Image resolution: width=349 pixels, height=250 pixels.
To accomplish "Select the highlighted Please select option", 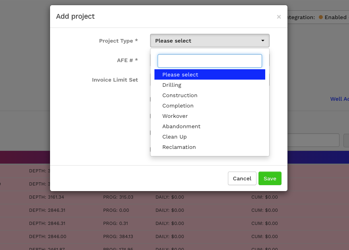I will [180, 74].
